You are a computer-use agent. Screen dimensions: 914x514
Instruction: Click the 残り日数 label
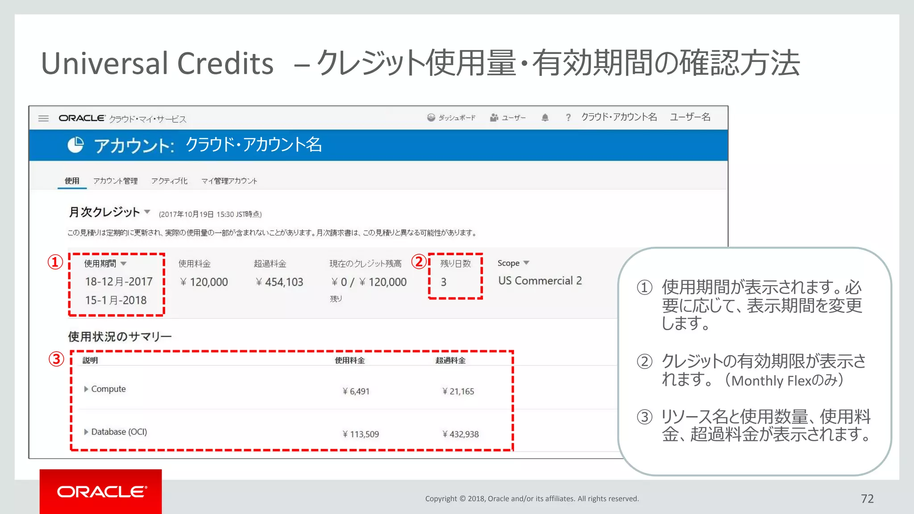pos(455,263)
